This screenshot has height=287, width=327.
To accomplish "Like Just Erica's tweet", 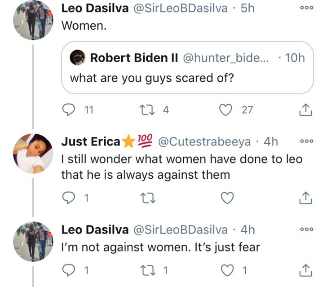I will pos(229,198).
